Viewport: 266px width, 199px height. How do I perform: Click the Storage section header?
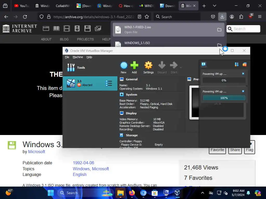click(x=132, y=135)
